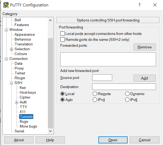Image resolution: width=163 pixels, height=145 pixels.
Task: Click the question mark help button
Action: [x=139, y=5]
